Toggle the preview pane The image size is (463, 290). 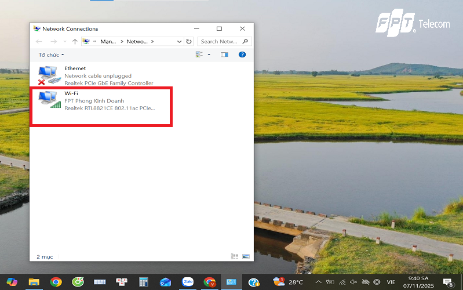225,55
